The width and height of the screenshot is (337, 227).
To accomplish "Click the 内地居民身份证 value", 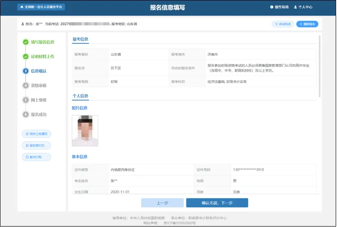I will pyautogui.click(x=123, y=170).
